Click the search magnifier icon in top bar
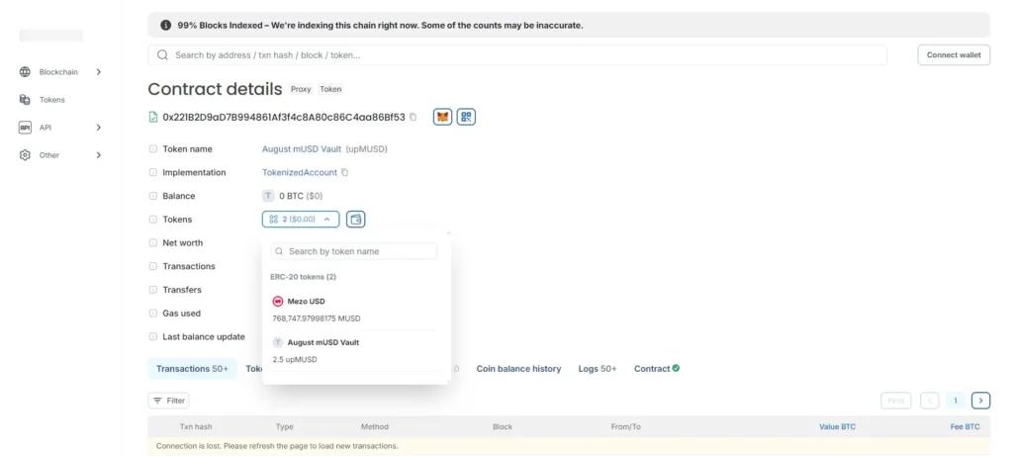Image resolution: width=1013 pixels, height=456 pixels. (163, 55)
